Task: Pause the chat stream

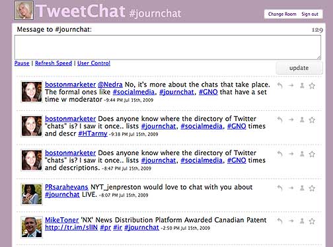Action: point(22,63)
